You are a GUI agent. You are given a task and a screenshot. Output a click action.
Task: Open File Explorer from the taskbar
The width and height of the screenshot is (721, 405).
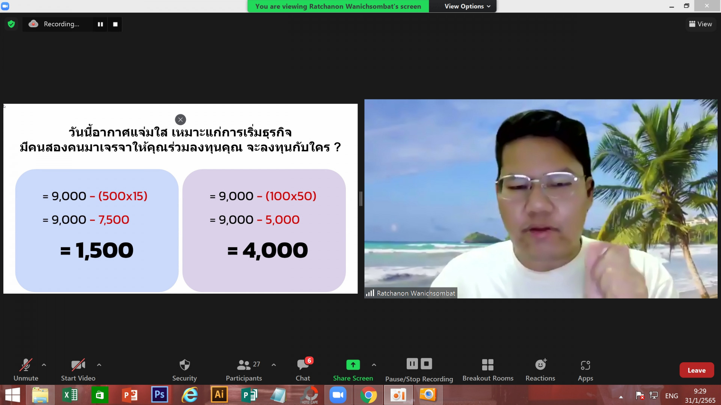pos(40,395)
